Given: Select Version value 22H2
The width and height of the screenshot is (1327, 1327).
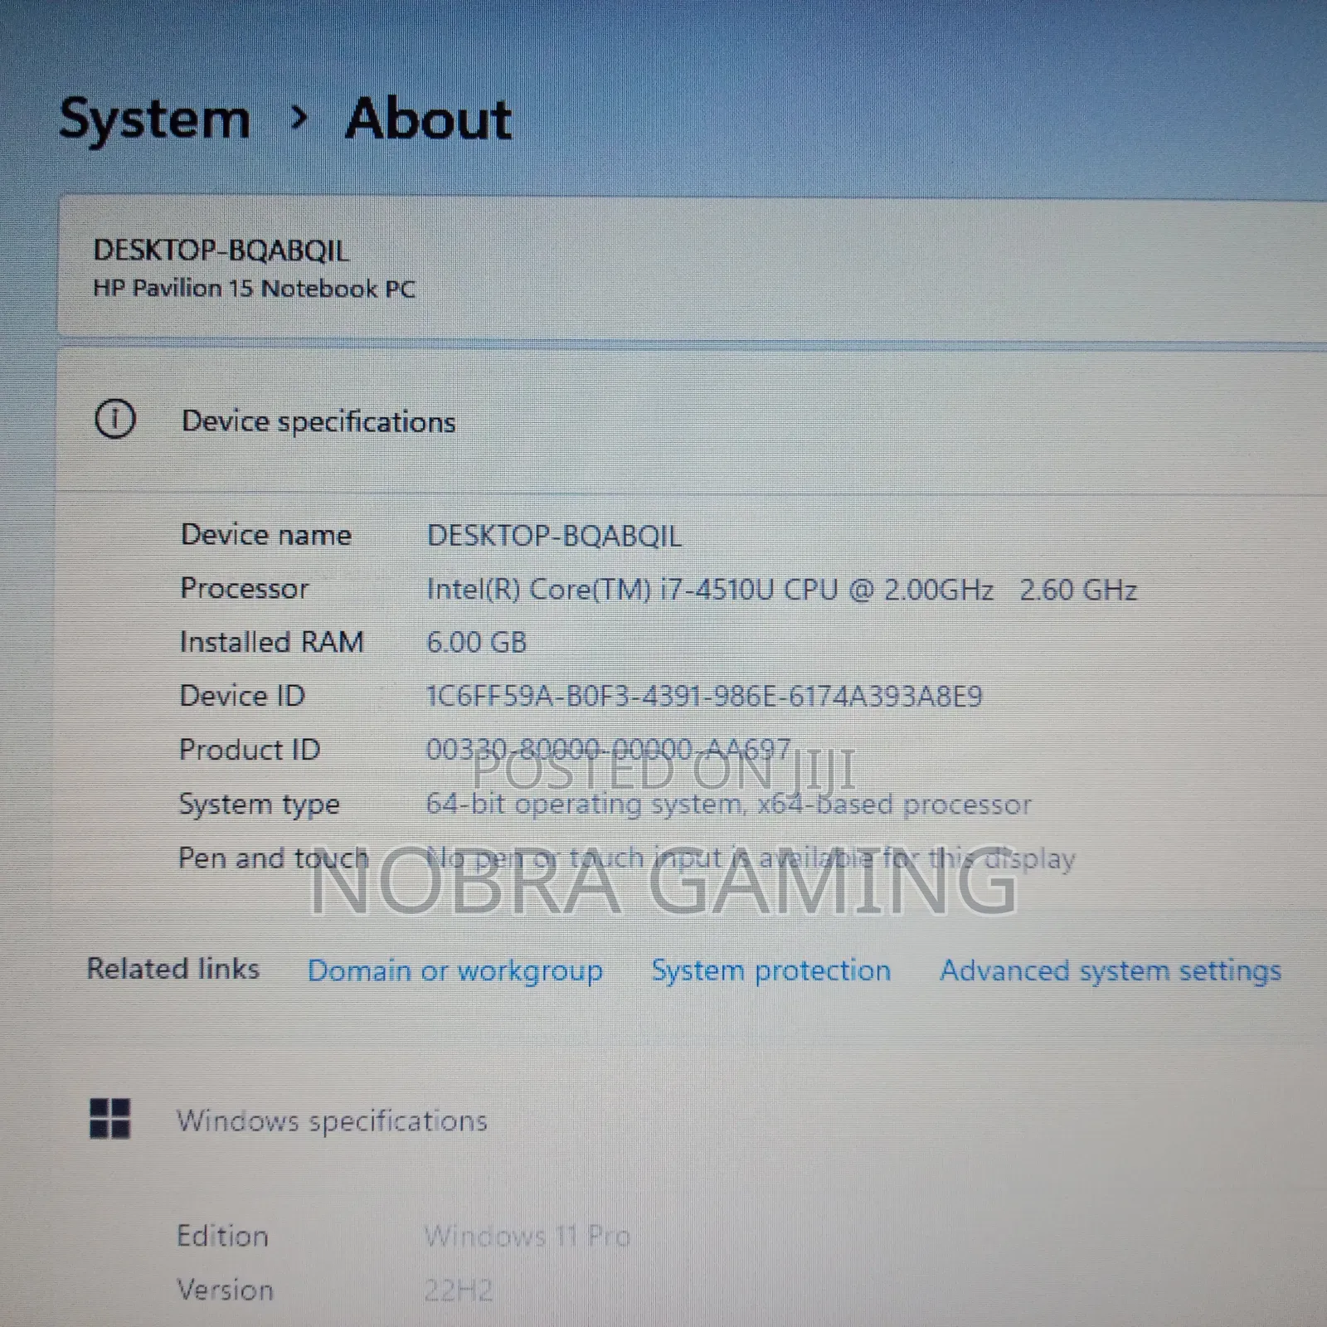Looking at the screenshot, I should pos(458,1291).
